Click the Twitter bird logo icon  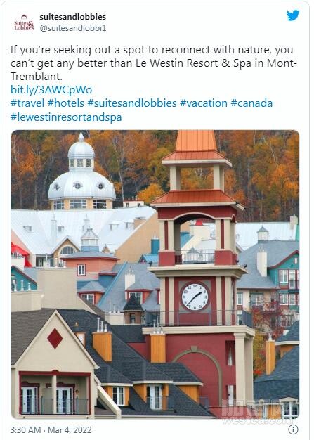293,15
